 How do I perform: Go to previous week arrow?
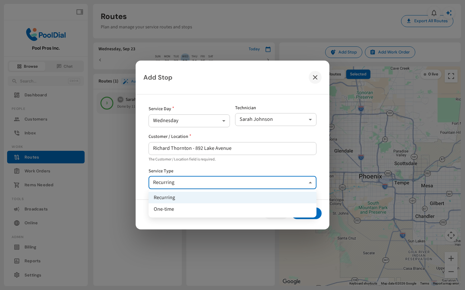pos(100,60)
